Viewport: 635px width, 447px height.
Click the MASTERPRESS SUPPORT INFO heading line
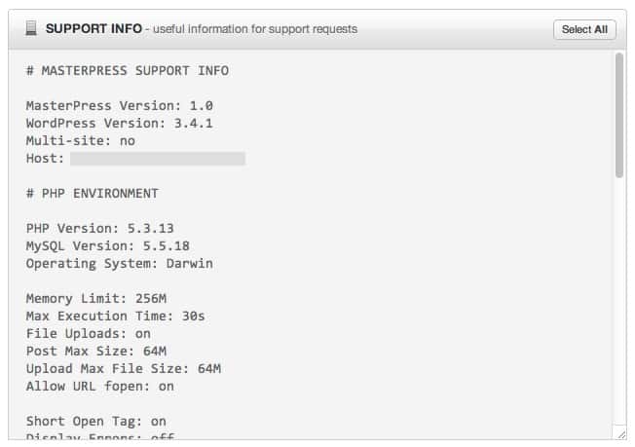coord(128,71)
